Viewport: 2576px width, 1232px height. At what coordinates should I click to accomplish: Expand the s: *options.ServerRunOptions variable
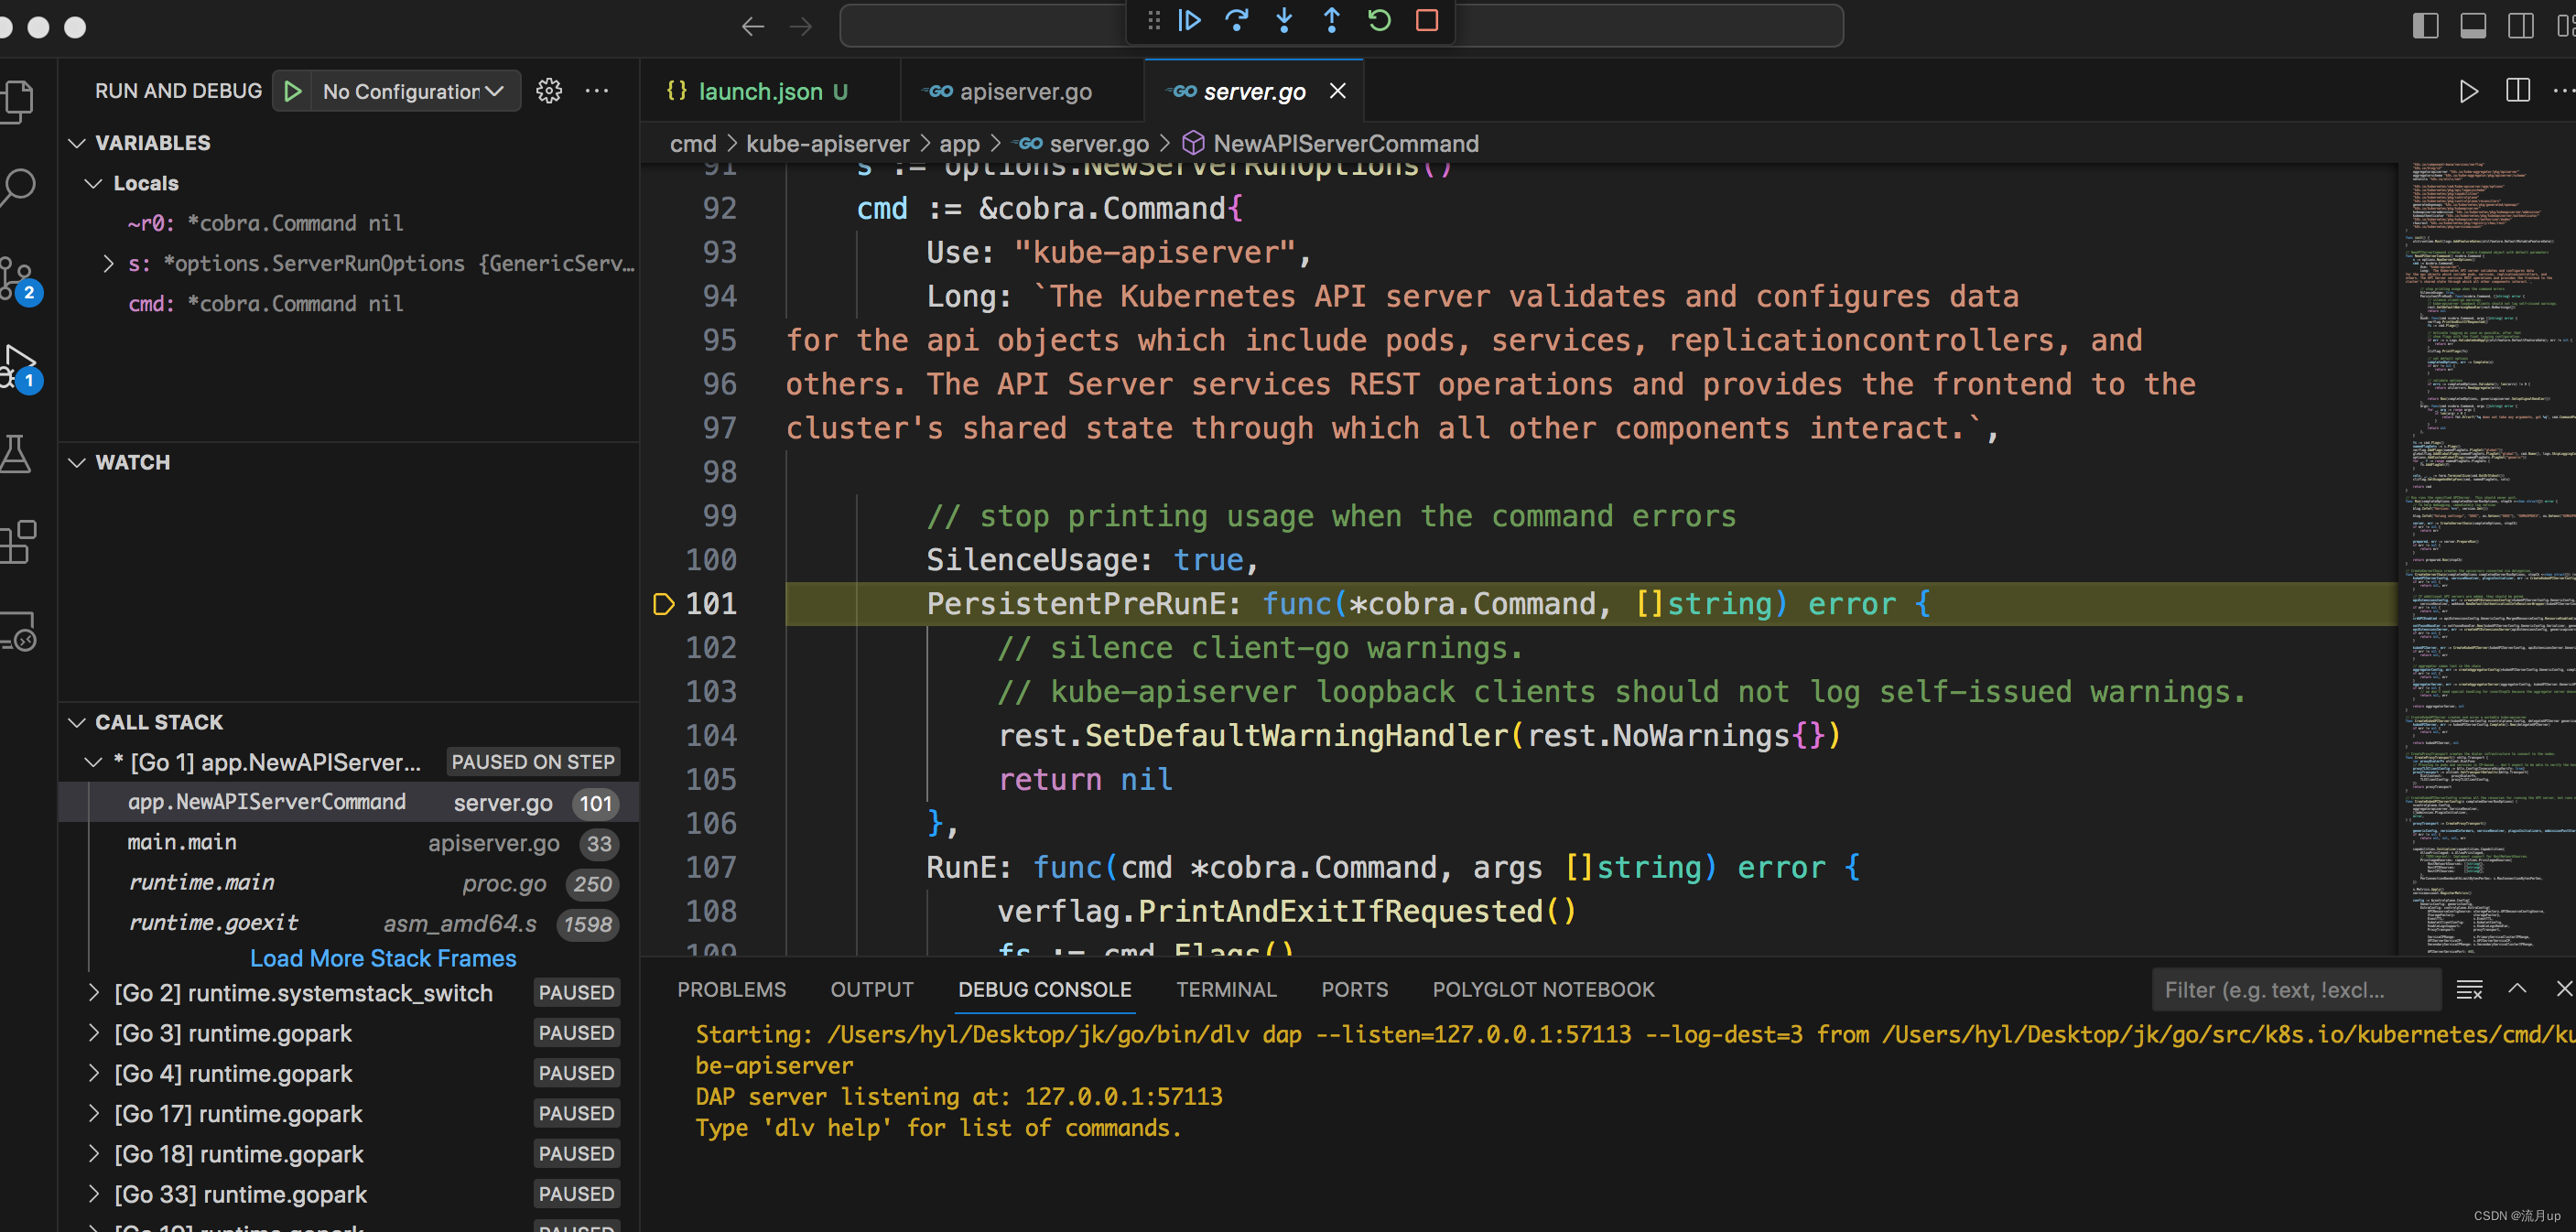(x=108, y=263)
